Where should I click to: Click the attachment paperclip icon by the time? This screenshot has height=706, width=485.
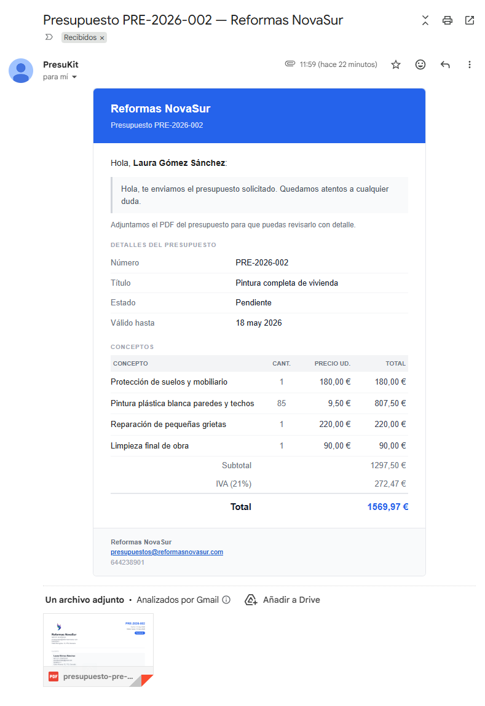tap(290, 64)
